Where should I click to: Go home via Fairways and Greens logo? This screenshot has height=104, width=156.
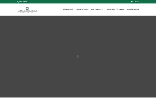[27, 10]
